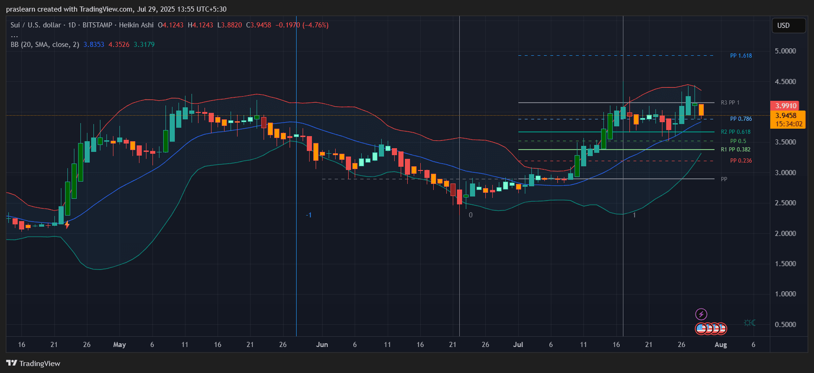This screenshot has height=373, width=814.
Task: Click the PP 1.618 pivot label
Action: [741, 56]
